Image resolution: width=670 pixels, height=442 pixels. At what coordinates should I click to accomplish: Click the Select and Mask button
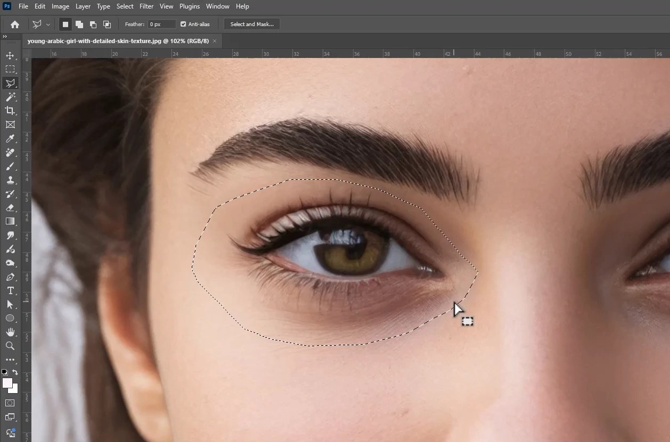click(251, 24)
